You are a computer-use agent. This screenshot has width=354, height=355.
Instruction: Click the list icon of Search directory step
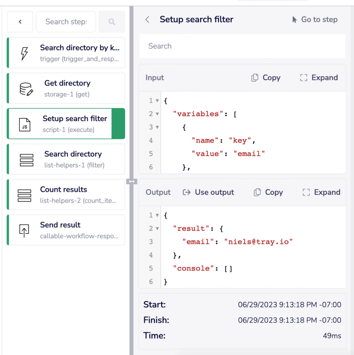[x=26, y=160]
